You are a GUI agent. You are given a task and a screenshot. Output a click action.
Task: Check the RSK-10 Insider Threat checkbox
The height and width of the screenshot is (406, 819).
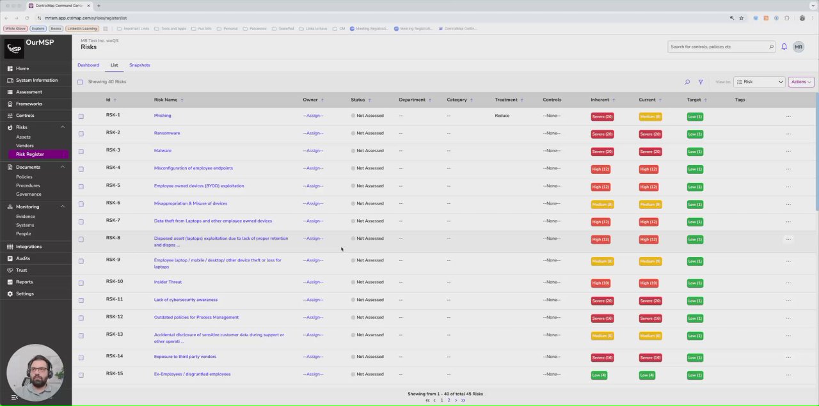81,283
